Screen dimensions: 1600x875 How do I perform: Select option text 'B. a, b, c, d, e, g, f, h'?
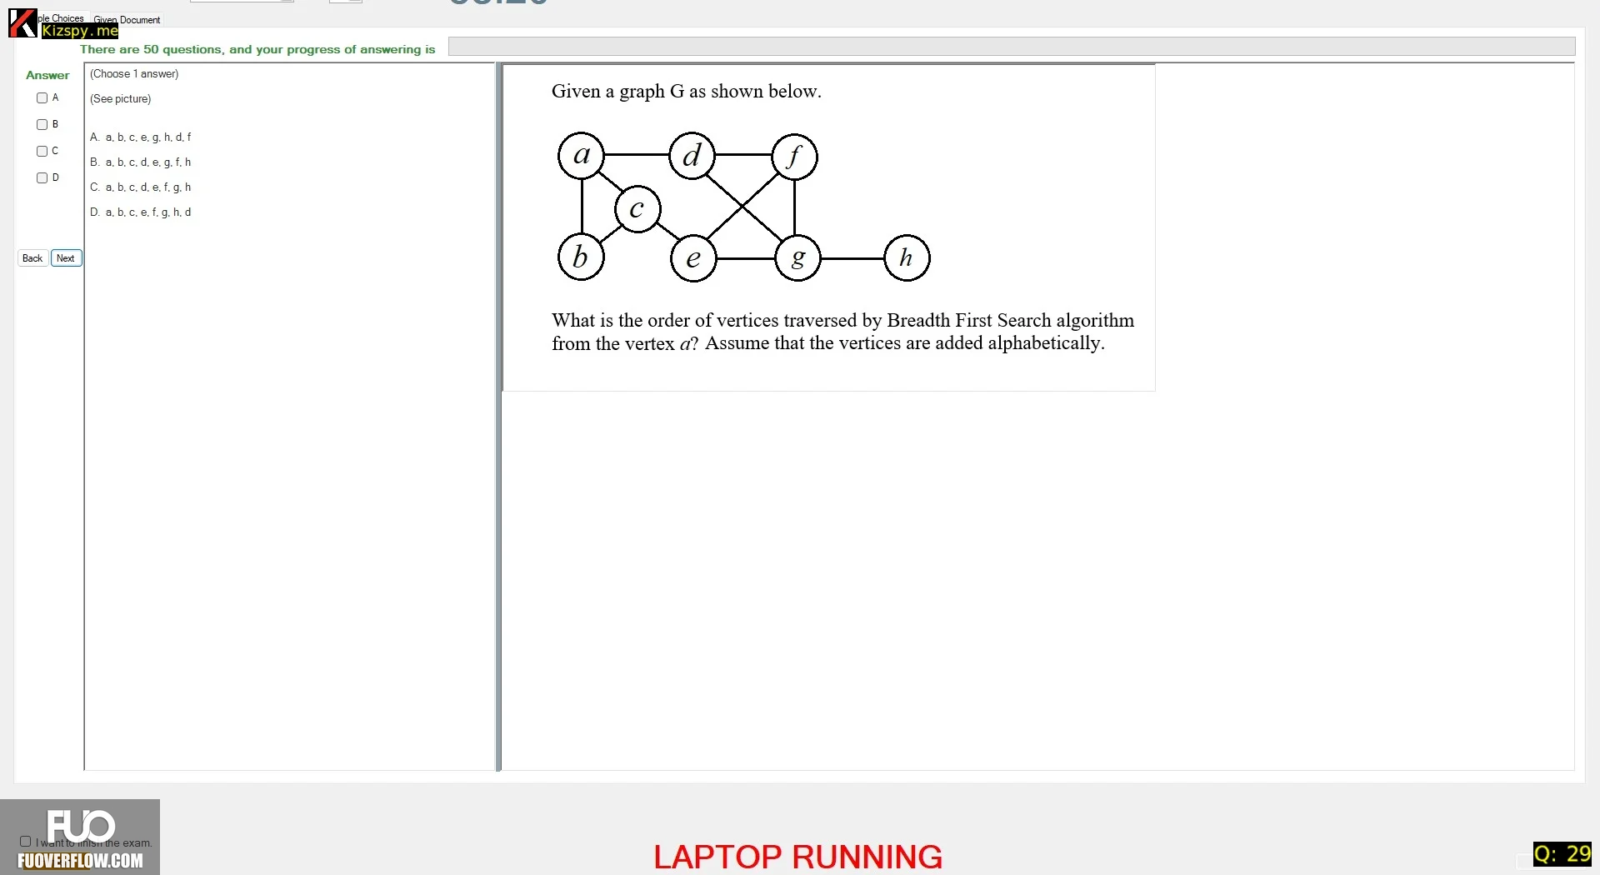tap(141, 162)
